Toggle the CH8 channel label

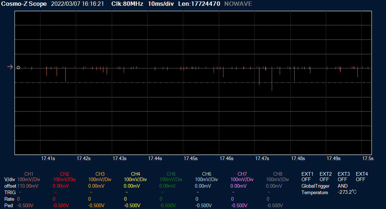(278, 174)
